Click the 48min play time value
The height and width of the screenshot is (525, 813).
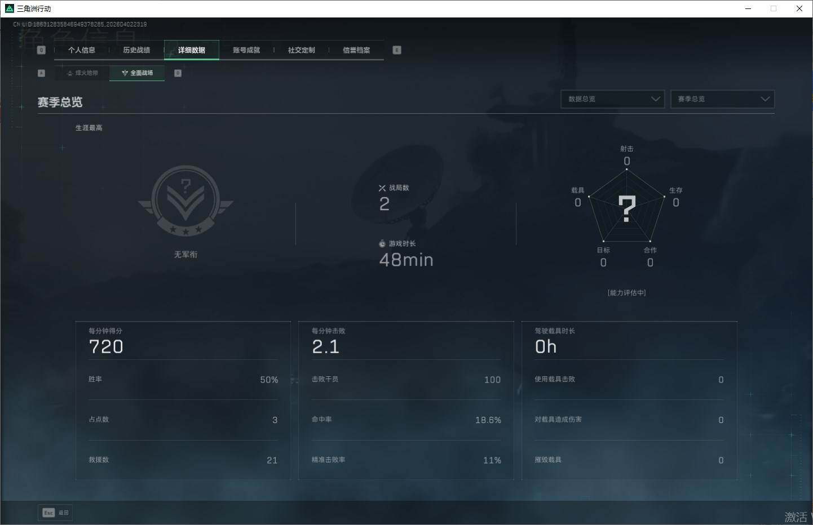[x=406, y=260]
